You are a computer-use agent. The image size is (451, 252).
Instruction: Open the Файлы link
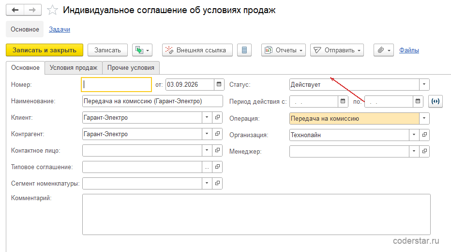409,50
